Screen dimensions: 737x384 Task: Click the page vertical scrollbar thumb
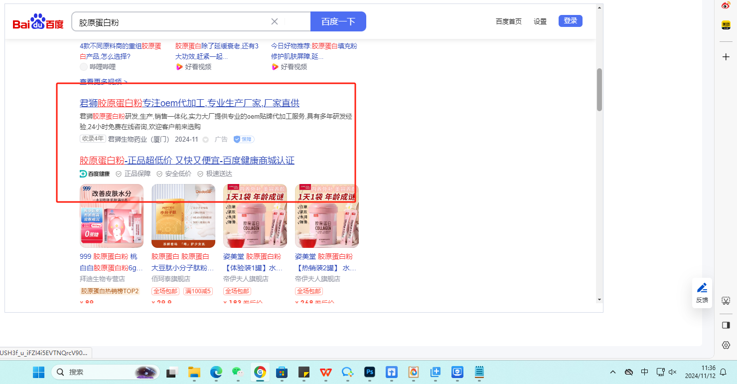[599, 90]
